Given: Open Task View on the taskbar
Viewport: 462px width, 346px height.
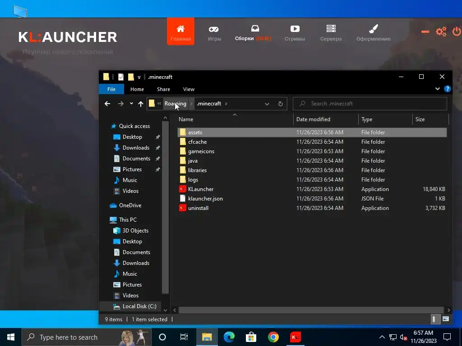Looking at the screenshot, I should 184,337.
